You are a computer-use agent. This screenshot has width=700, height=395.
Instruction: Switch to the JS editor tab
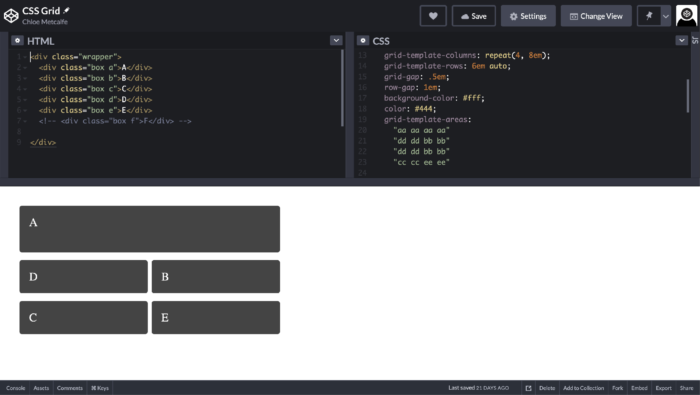coord(695,40)
